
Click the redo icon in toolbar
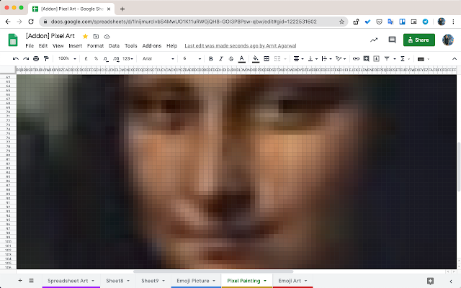[26, 59]
